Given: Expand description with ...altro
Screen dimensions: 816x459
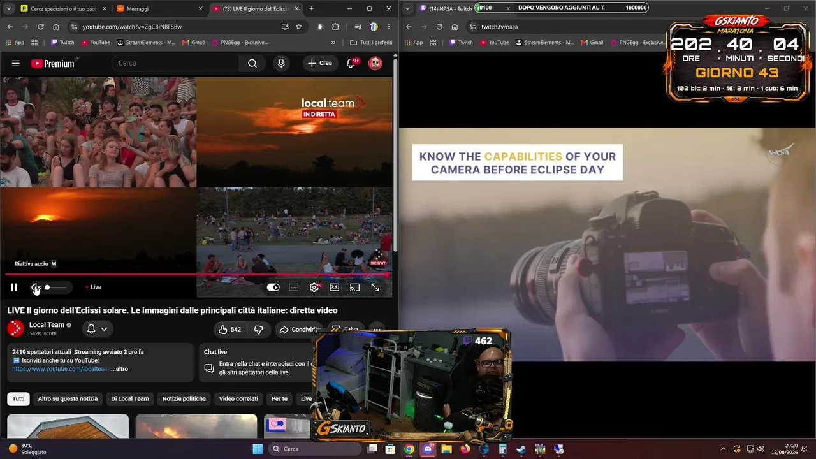Looking at the screenshot, I should click(x=119, y=369).
